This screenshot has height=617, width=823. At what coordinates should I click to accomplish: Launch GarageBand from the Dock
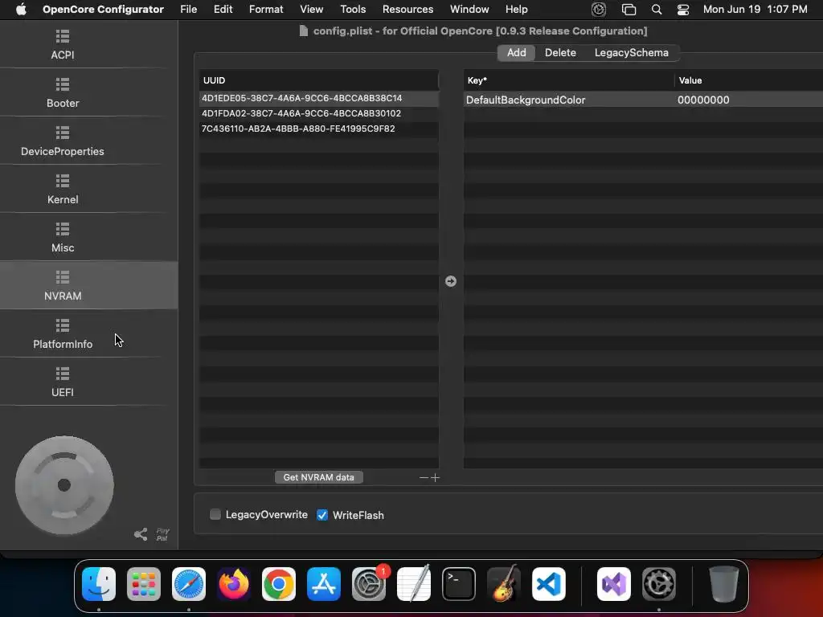(504, 584)
